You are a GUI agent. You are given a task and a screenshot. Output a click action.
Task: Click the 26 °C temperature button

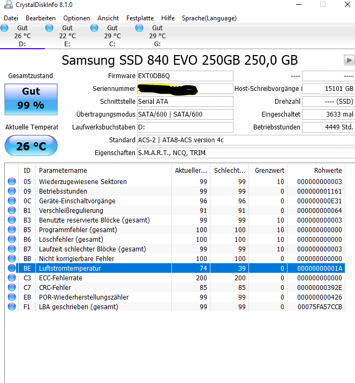[31, 146]
